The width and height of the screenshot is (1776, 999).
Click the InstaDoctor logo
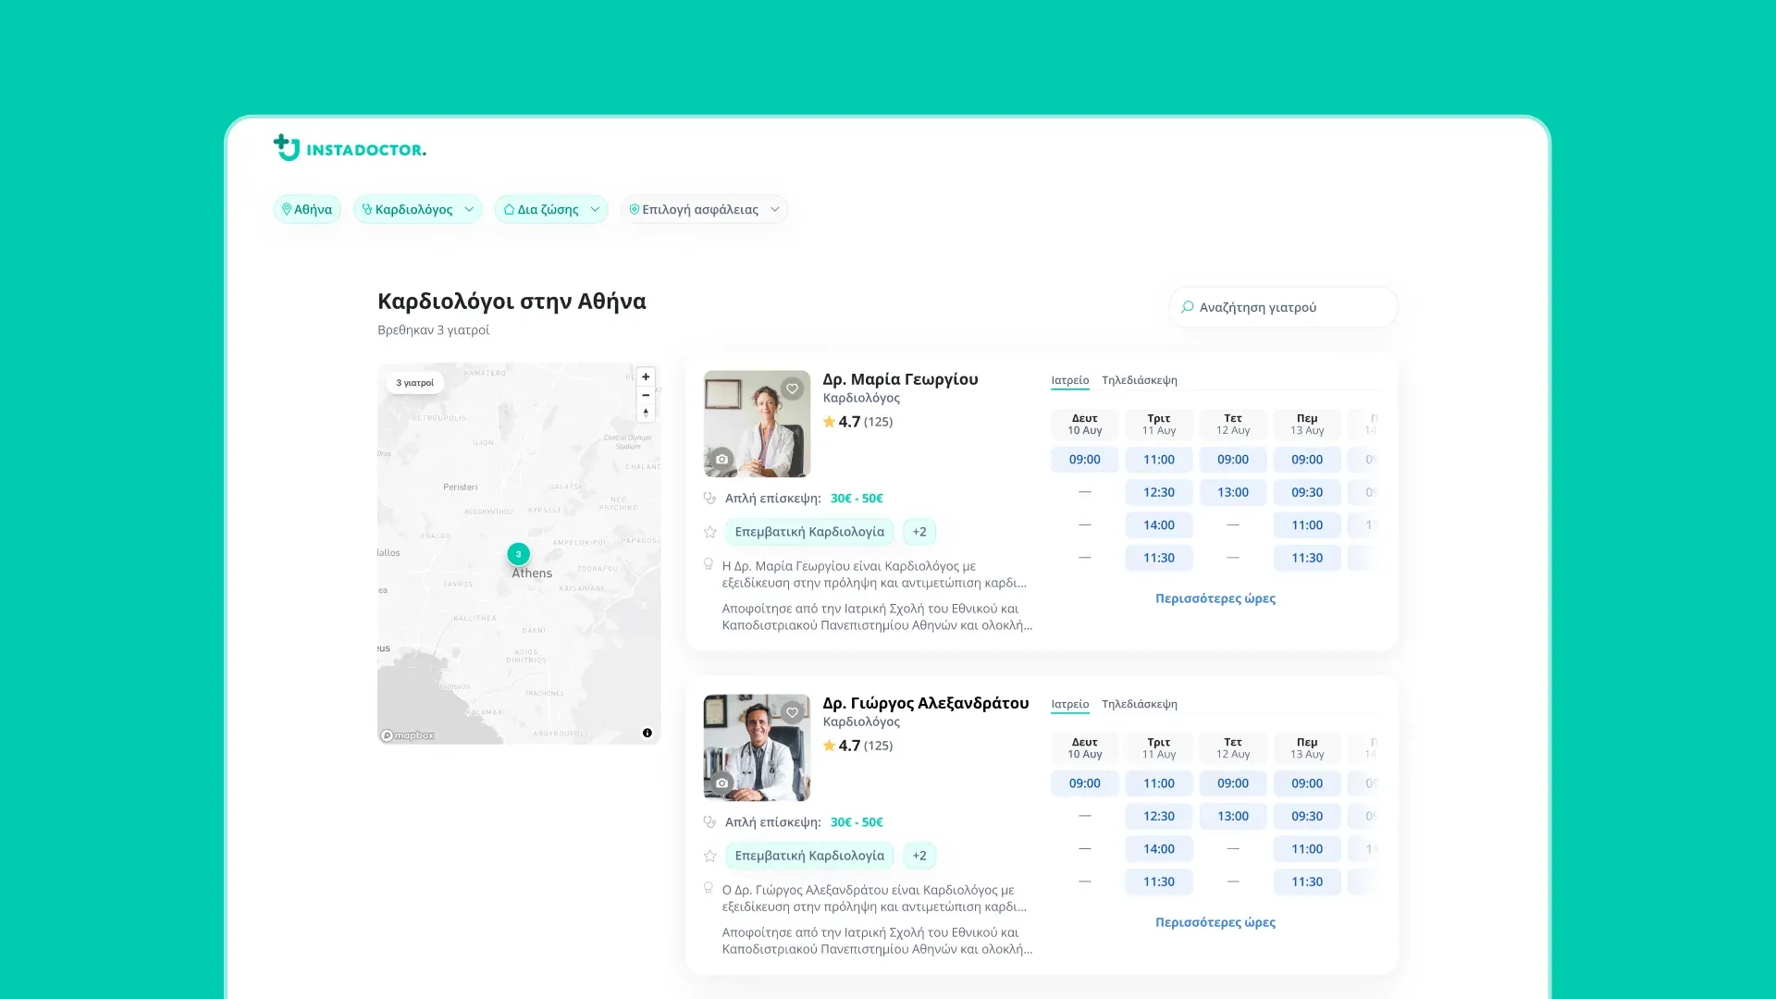coord(350,148)
